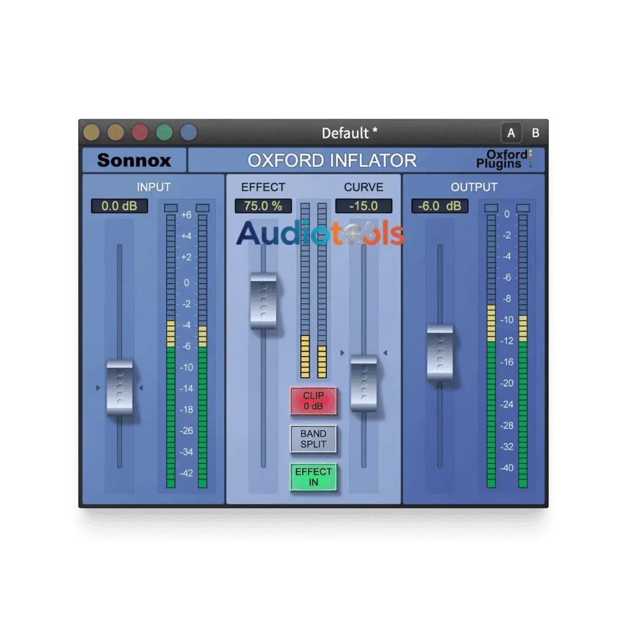
Task: Click the blue circle in title bar
Action: 189,132
